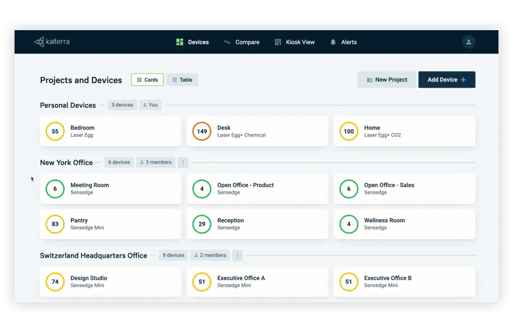Click the 55 air quality ring on Bedroom

pyautogui.click(x=55, y=132)
